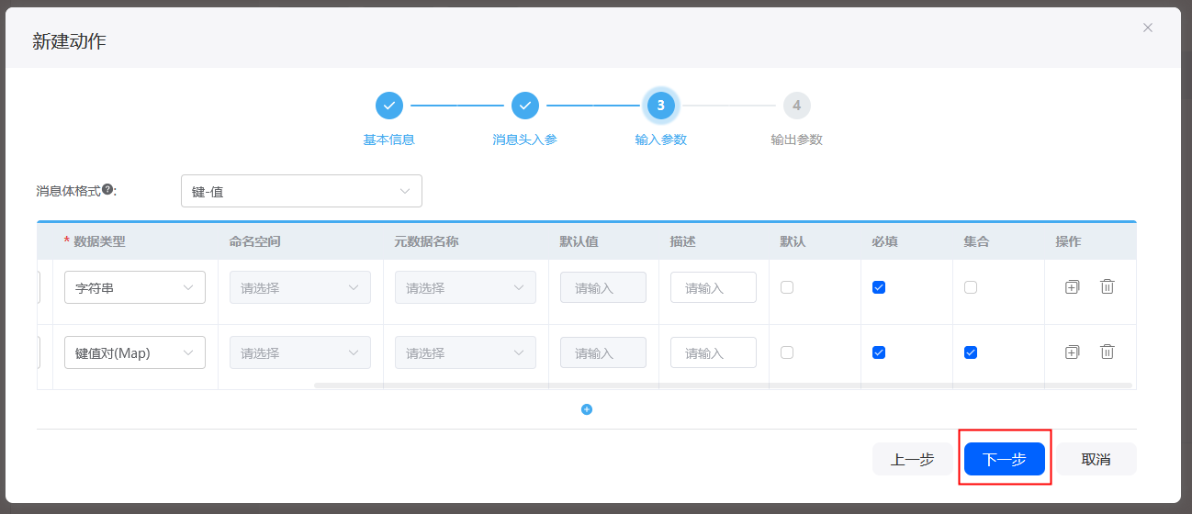Focus 默认值 input in 键值对(Map) row
The image size is (1192, 514).
click(x=603, y=352)
